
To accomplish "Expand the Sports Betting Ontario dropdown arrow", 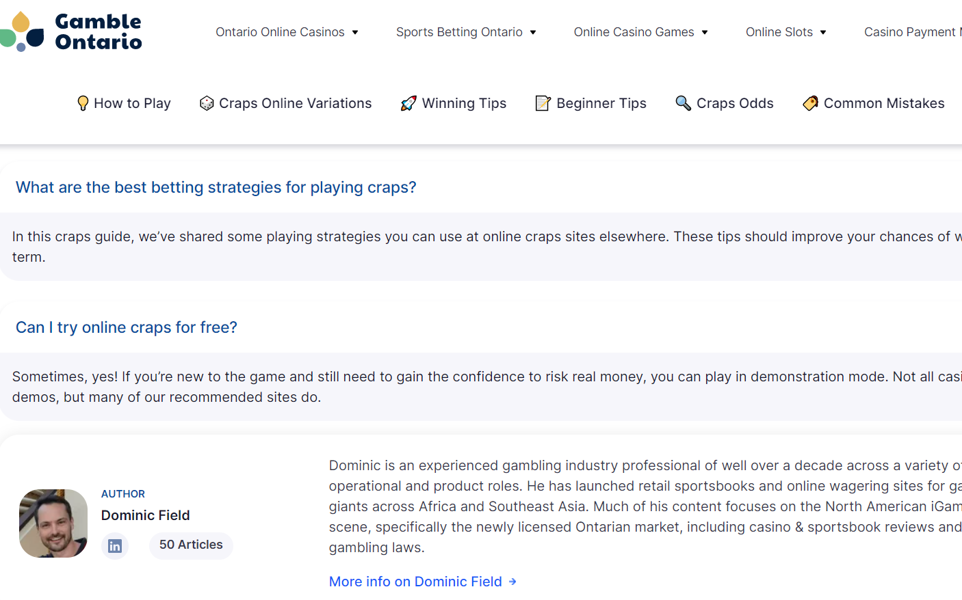I will coord(533,32).
